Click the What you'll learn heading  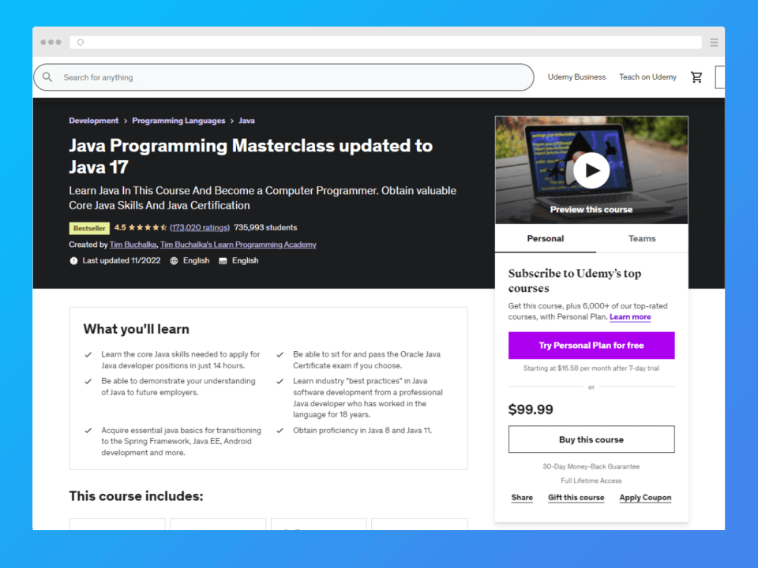click(x=137, y=329)
